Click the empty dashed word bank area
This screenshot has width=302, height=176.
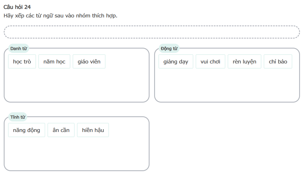coord(152,32)
